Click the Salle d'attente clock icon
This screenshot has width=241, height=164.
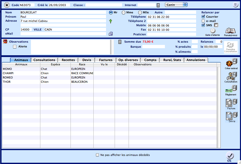tap(213, 31)
